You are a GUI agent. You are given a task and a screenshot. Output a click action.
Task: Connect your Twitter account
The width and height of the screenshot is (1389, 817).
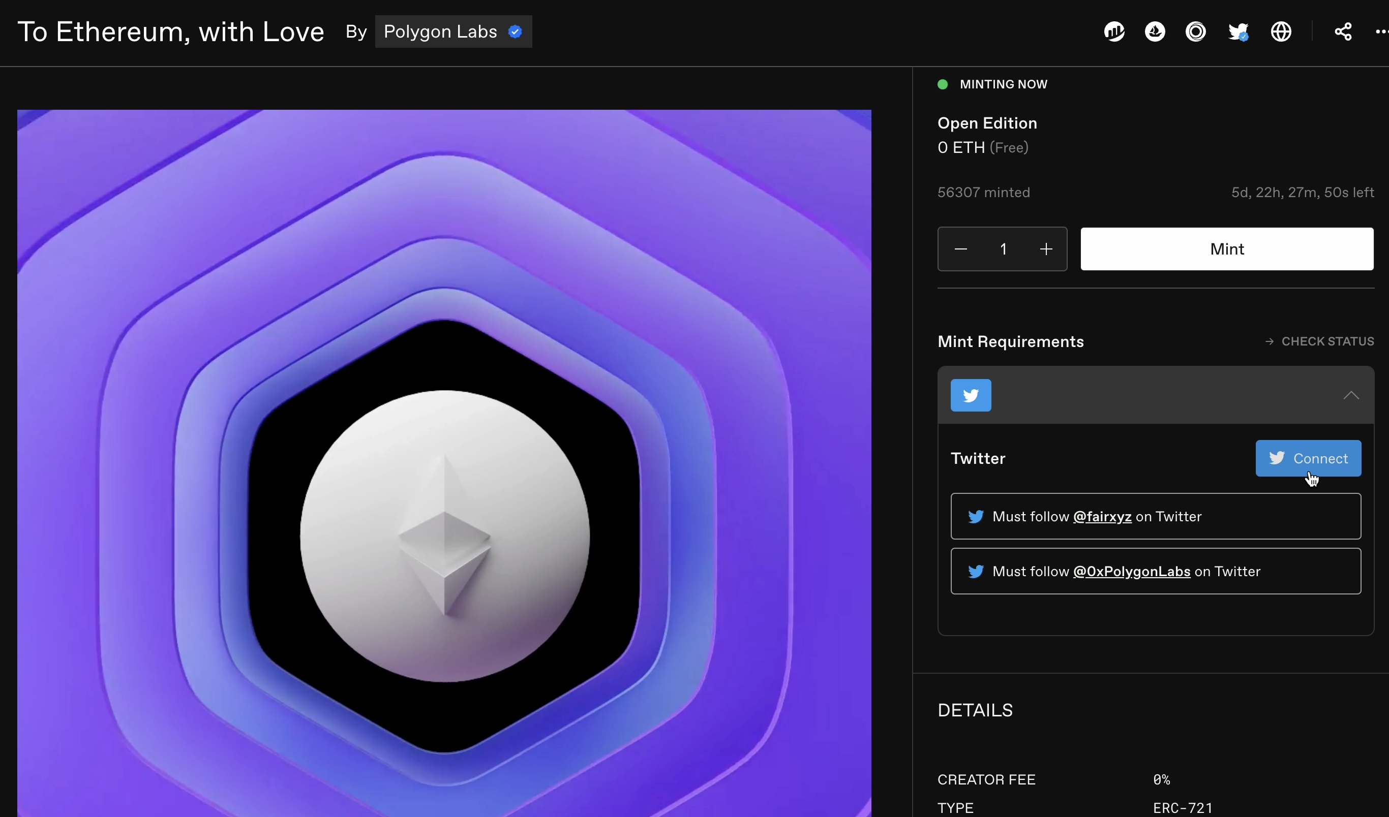point(1308,458)
